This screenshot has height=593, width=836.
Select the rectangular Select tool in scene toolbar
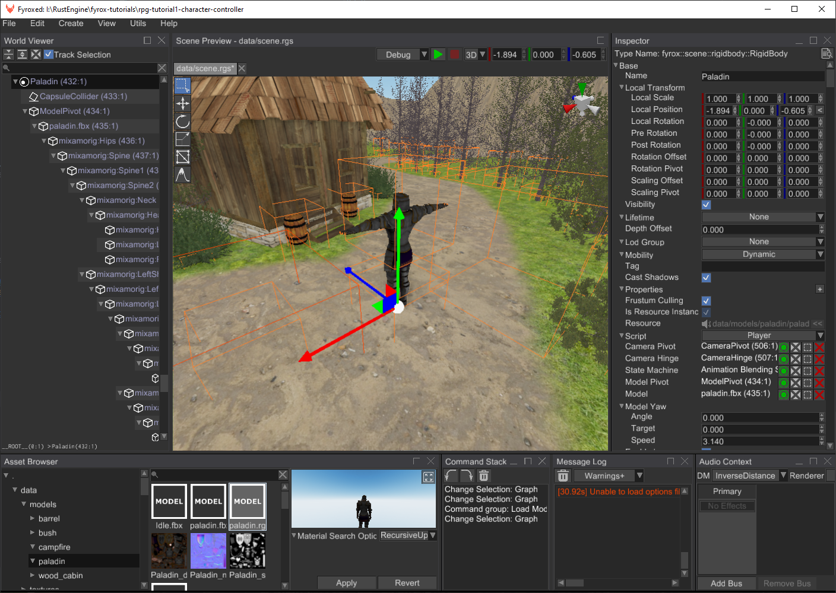[x=182, y=85]
